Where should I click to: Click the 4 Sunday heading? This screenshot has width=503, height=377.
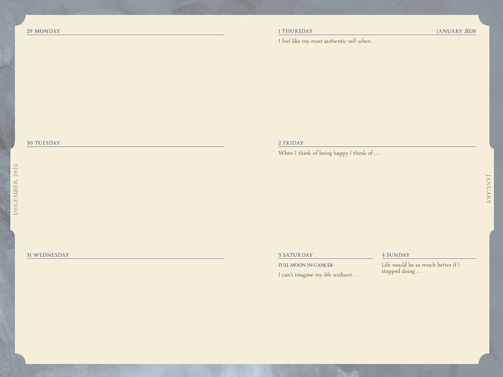tap(395, 255)
